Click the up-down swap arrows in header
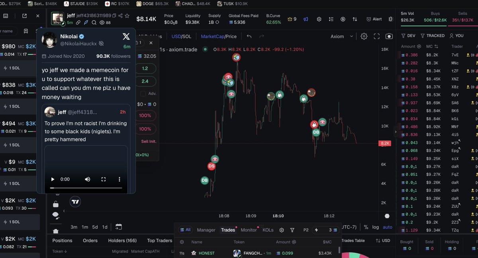This screenshot has width=478, height=258. coord(355,19)
